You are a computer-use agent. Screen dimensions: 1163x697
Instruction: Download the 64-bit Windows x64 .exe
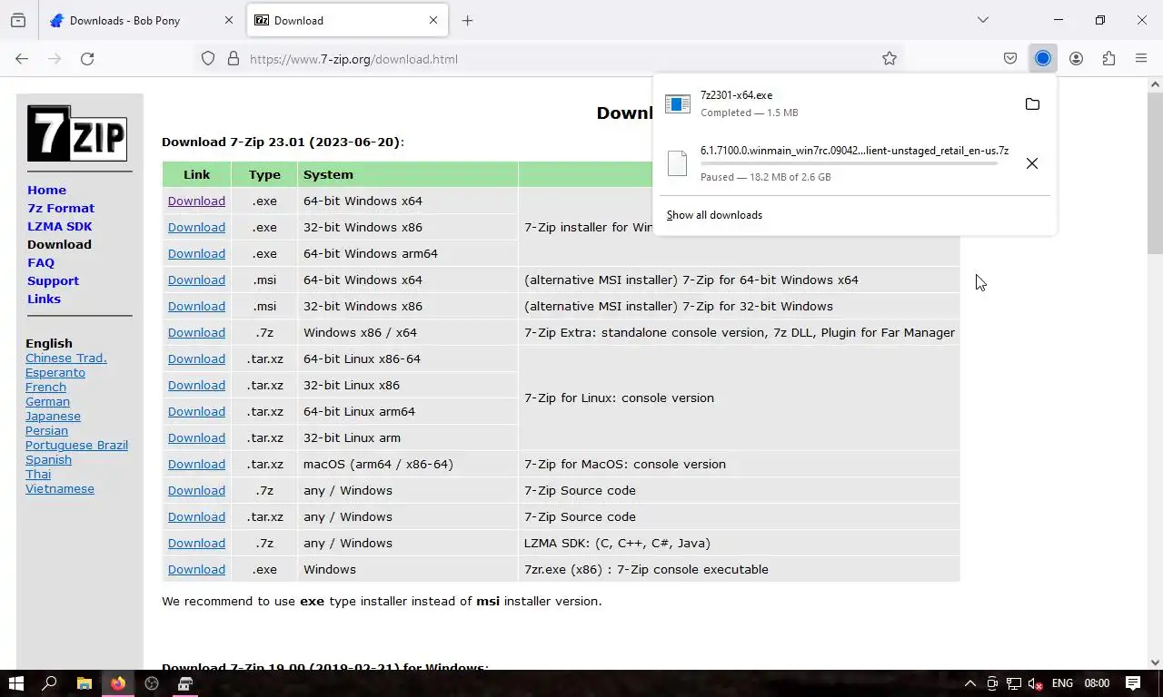coord(196,201)
